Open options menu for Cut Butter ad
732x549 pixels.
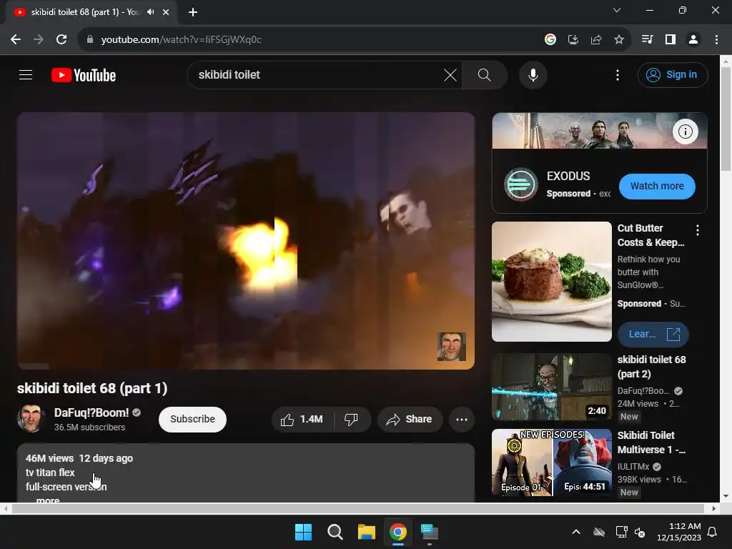(x=697, y=229)
